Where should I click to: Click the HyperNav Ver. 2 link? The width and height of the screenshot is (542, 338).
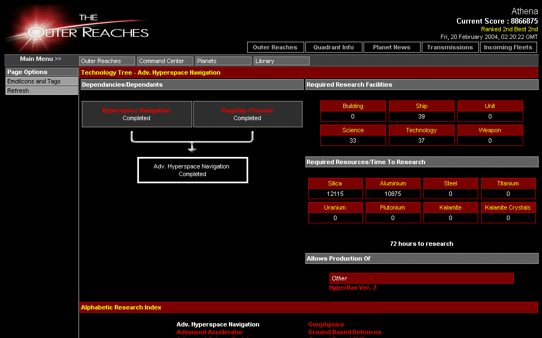tap(353, 288)
